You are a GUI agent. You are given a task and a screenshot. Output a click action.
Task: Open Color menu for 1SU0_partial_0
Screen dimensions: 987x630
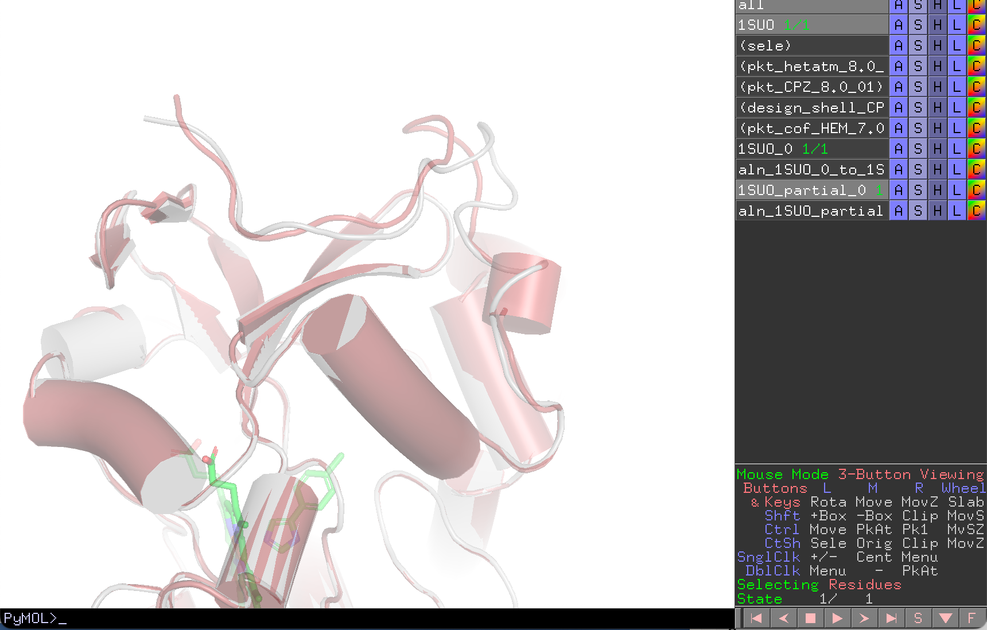[976, 190]
